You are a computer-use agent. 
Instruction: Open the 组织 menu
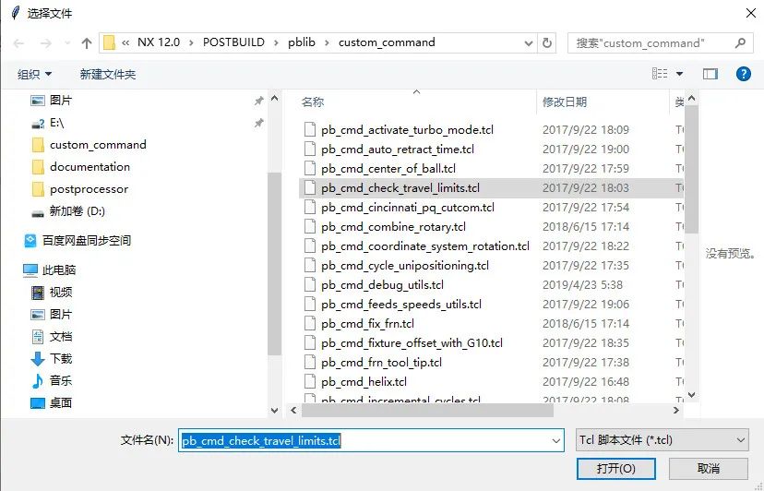(34, 74)
